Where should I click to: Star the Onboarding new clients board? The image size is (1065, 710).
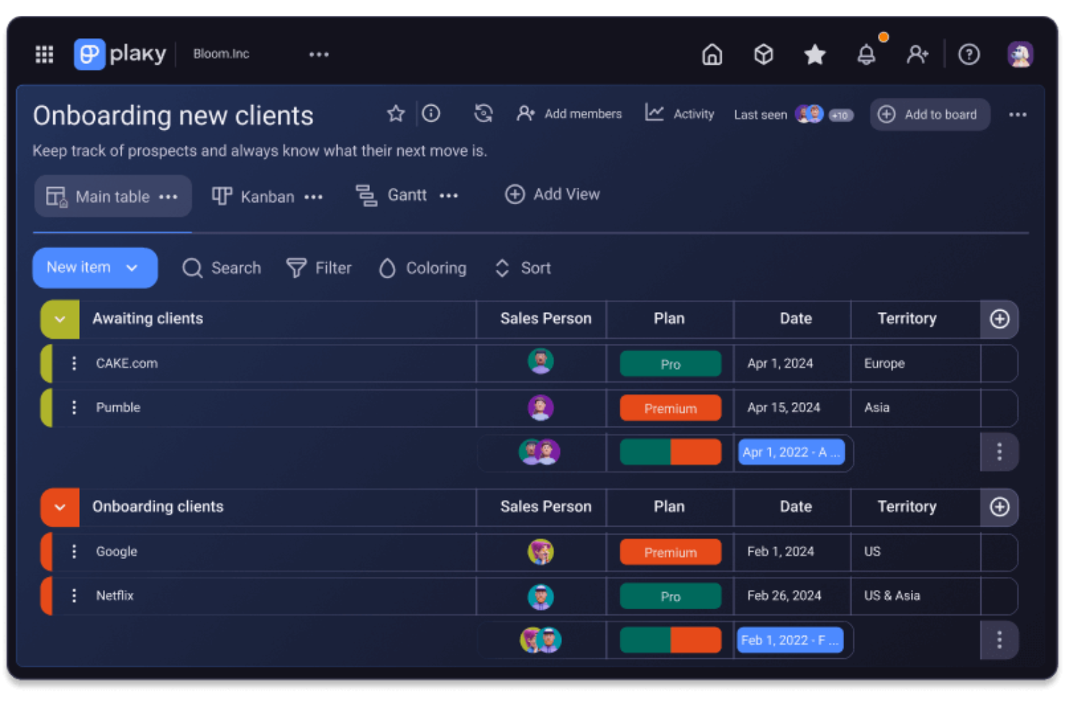click(x=396, y=113)
